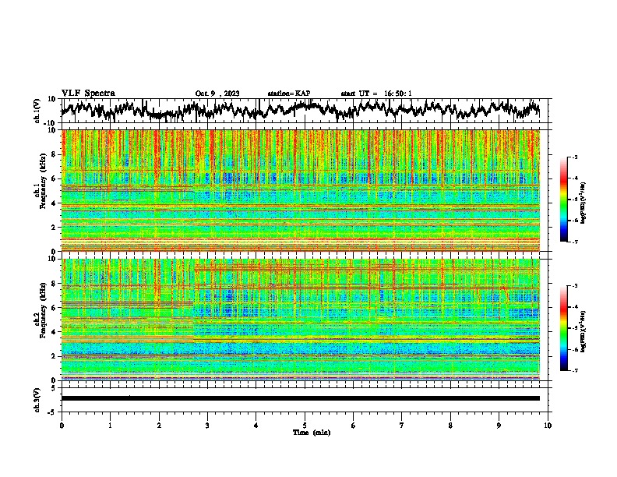Click the "VLF Spectra" title text
Viewport: 617px width, 477px height.
(x=88, y=93)
